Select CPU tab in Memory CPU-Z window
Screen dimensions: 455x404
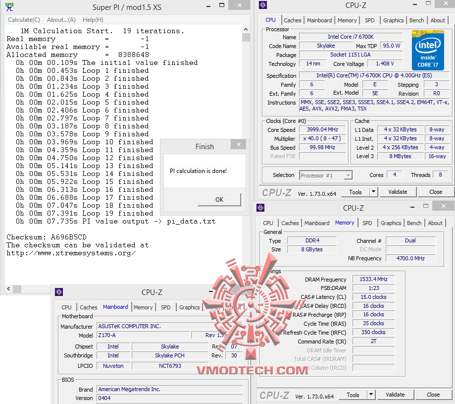click(x=268, y=223)
